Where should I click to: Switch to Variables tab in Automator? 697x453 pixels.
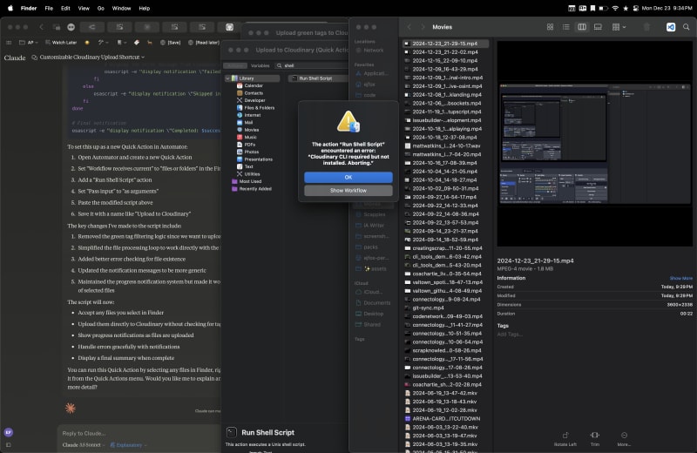pyautogui.click(x=260, y=66)
